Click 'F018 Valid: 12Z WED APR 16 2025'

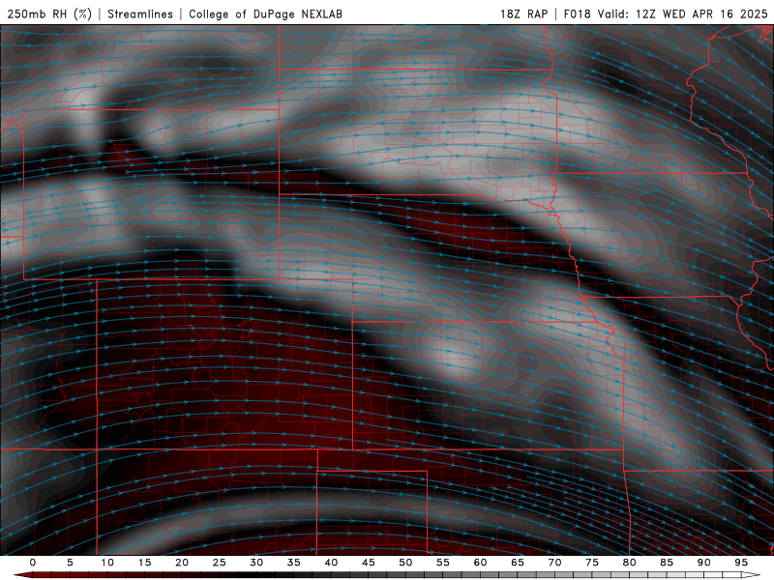pyautogui.click(x=666, y=14)
